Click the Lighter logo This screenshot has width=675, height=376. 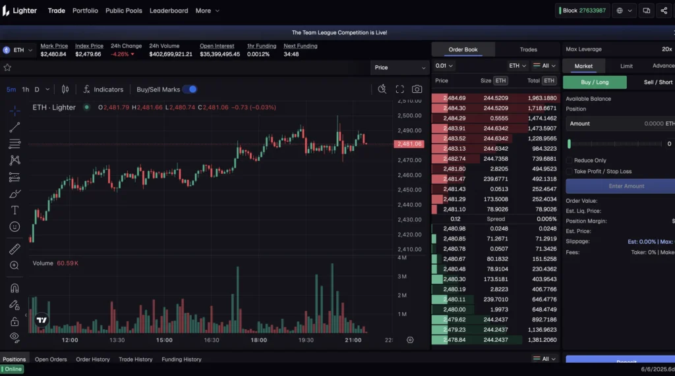pyautogui.click(x=20, y=11)
